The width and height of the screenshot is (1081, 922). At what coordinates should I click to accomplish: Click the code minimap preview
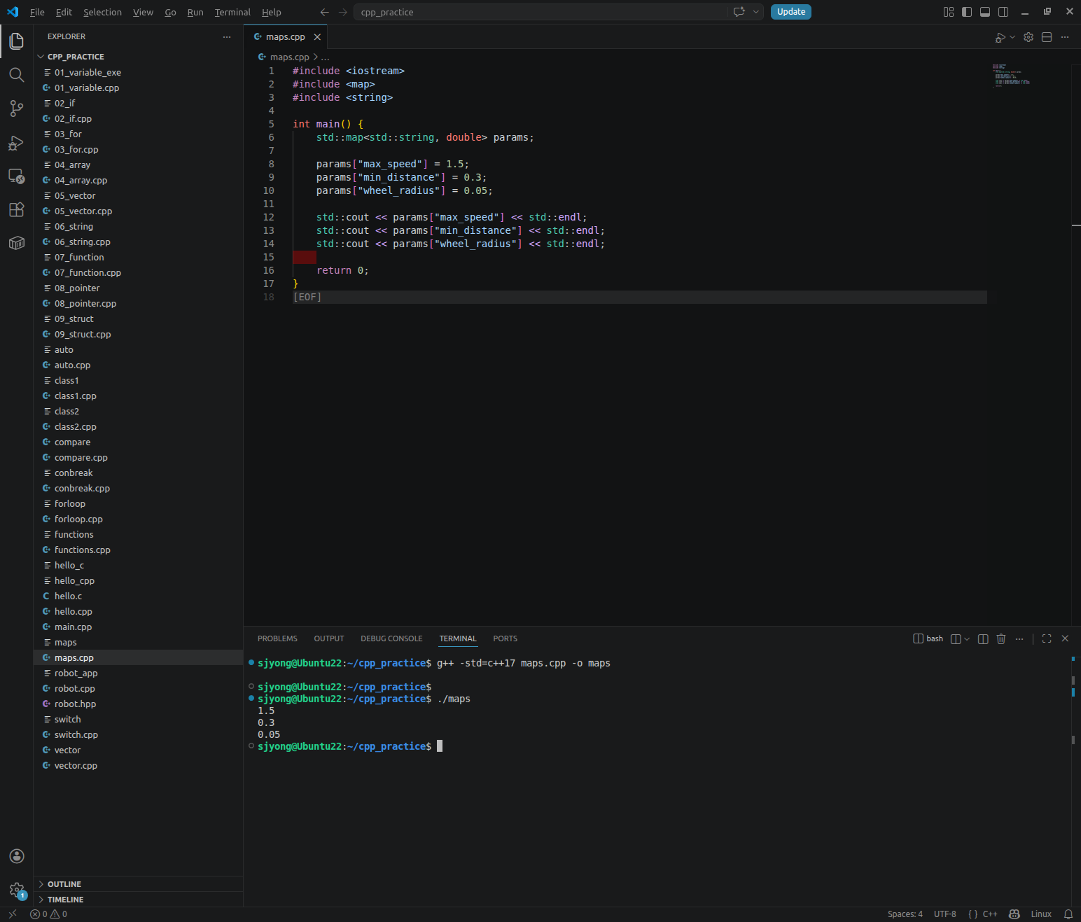(1012, 75)
